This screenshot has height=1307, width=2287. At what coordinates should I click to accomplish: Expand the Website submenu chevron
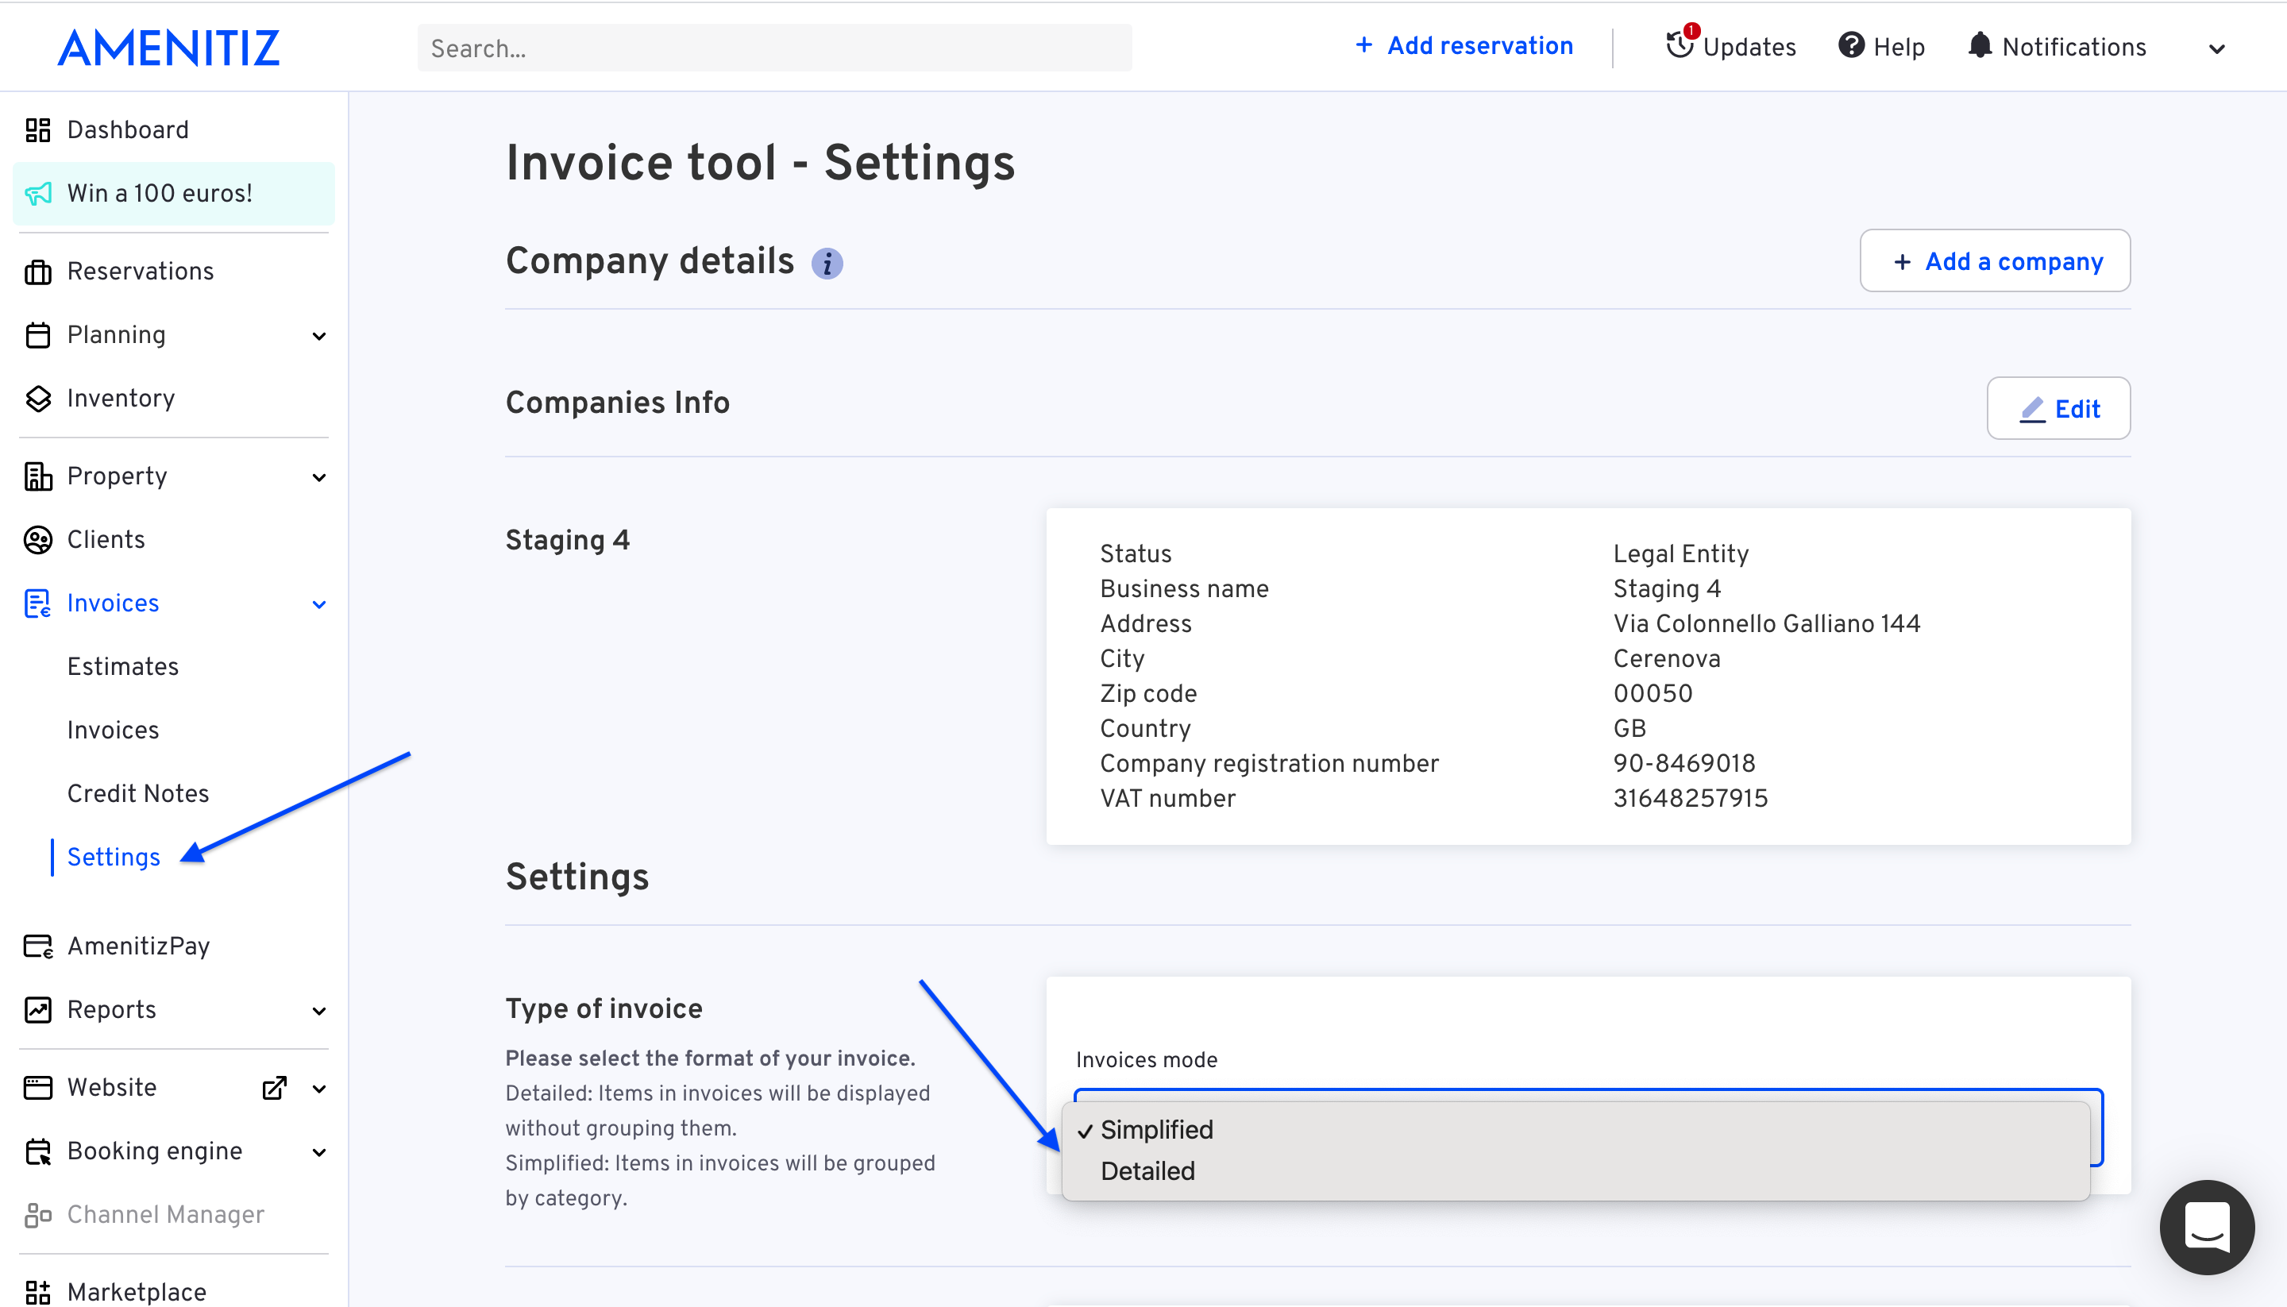(318, 1088)
